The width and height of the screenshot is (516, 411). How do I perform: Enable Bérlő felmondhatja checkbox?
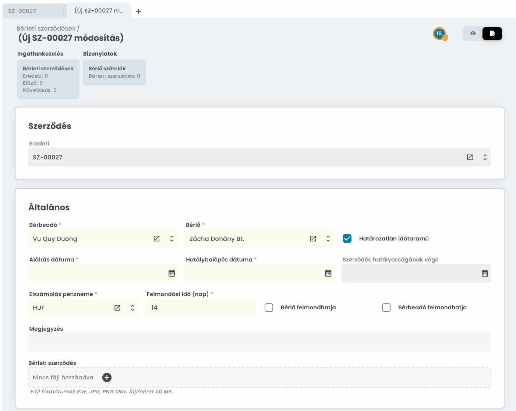[x=269, y=308]
